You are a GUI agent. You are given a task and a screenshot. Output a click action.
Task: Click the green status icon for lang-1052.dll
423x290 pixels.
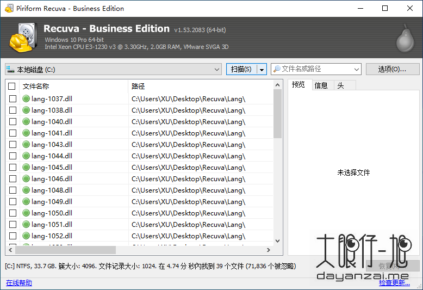point(26,236)
